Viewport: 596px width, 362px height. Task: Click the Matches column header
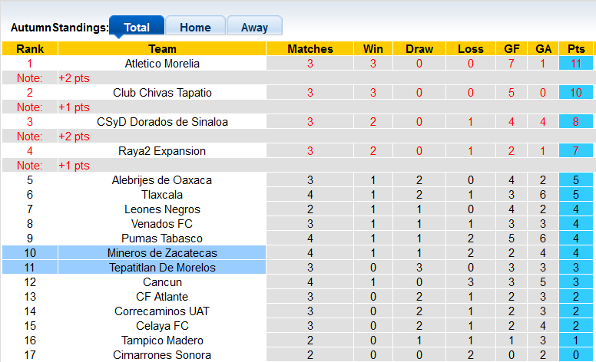[310, 49]
